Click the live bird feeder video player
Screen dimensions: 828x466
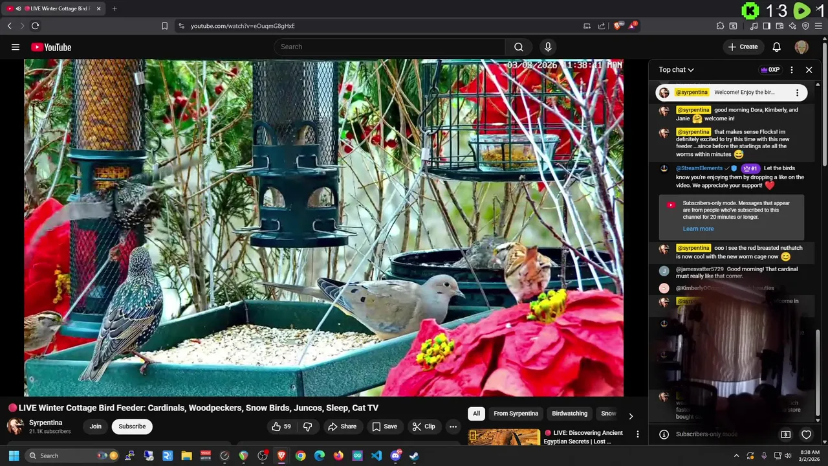pos(323,228)
